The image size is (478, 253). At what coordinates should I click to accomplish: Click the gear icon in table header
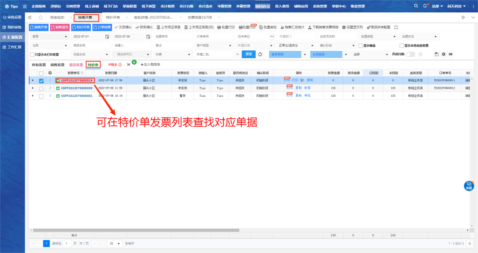(x=50, y=73)
